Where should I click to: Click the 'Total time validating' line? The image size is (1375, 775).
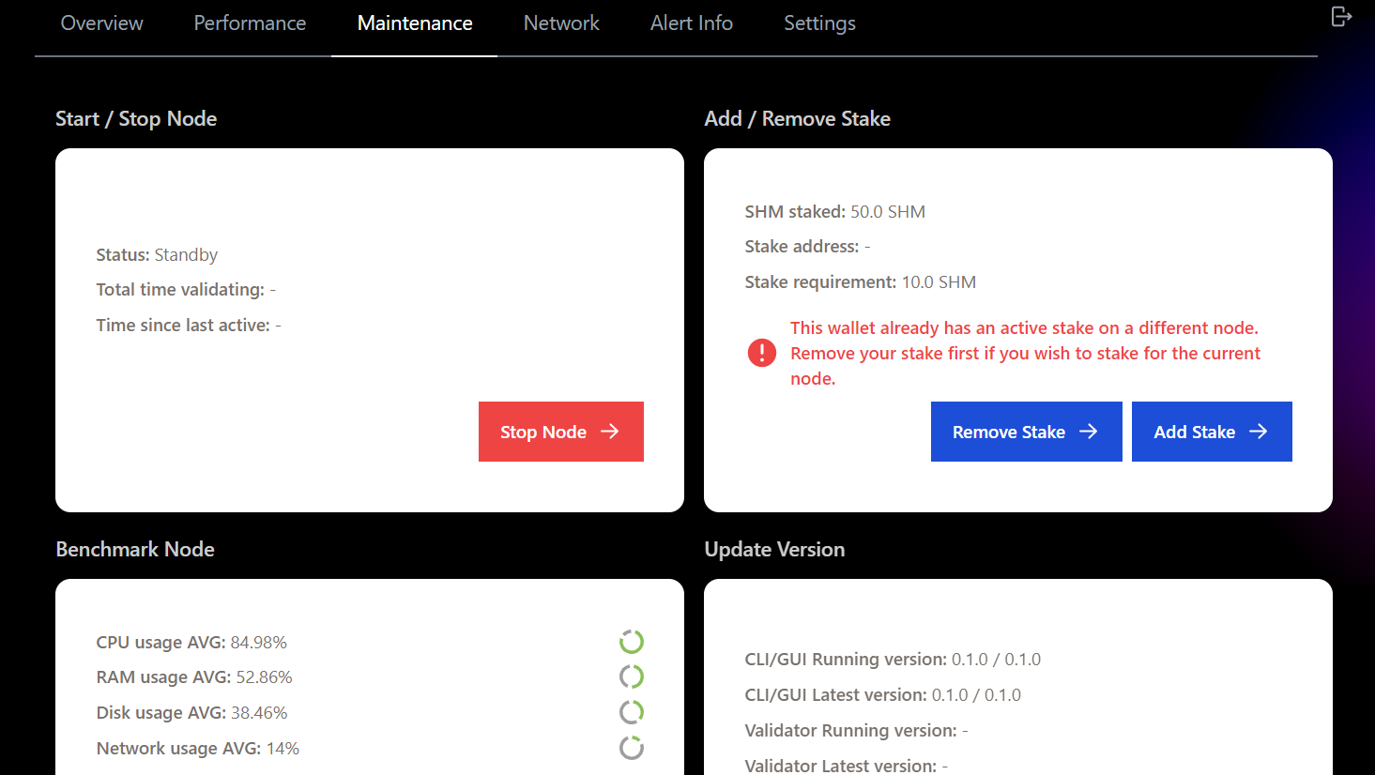click(x=186, y=290)
